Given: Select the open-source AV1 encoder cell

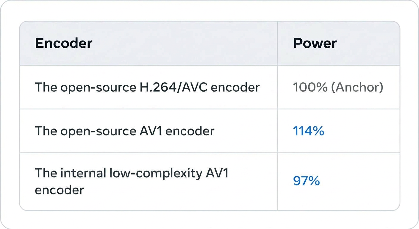Looking at the screenshot, I should coord(148,131).
